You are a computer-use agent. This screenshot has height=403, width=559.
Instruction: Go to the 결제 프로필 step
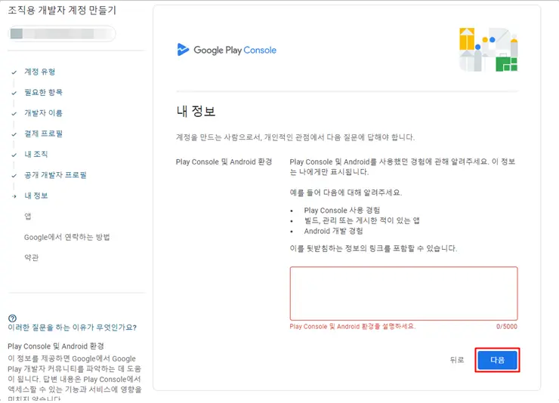(x=43, y=134)
